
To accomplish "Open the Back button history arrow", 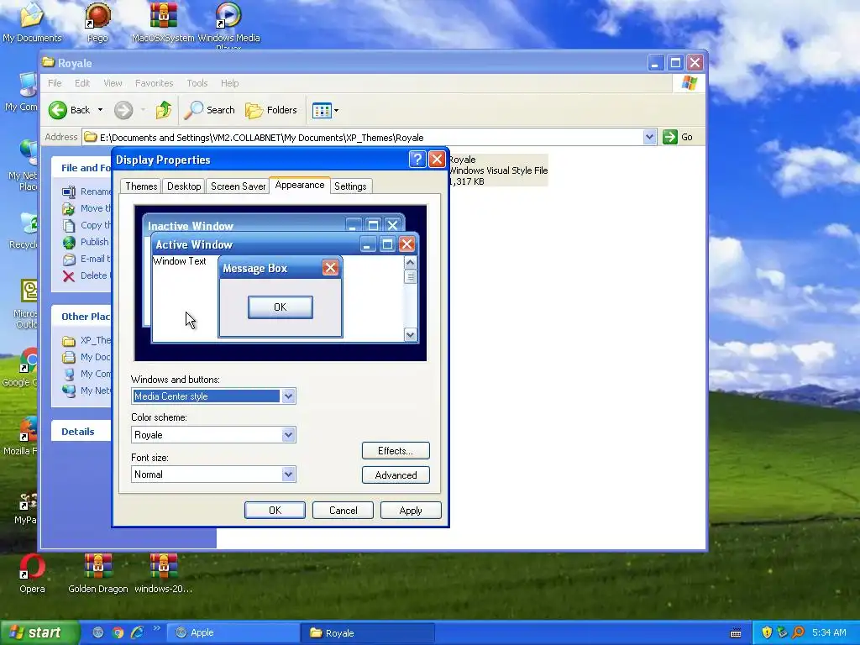I will point(100,110).
